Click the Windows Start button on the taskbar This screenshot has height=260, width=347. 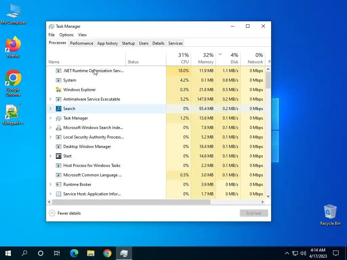[8, 253]
